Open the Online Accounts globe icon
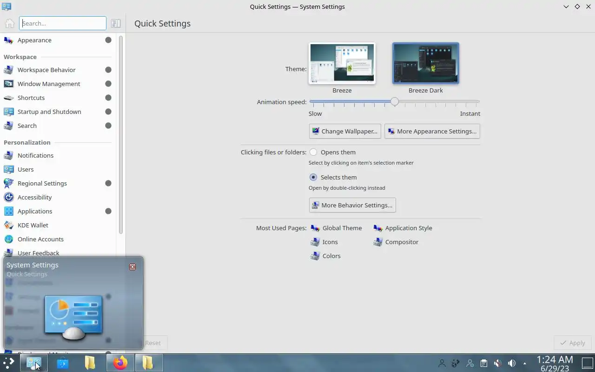 coord(8,239)
